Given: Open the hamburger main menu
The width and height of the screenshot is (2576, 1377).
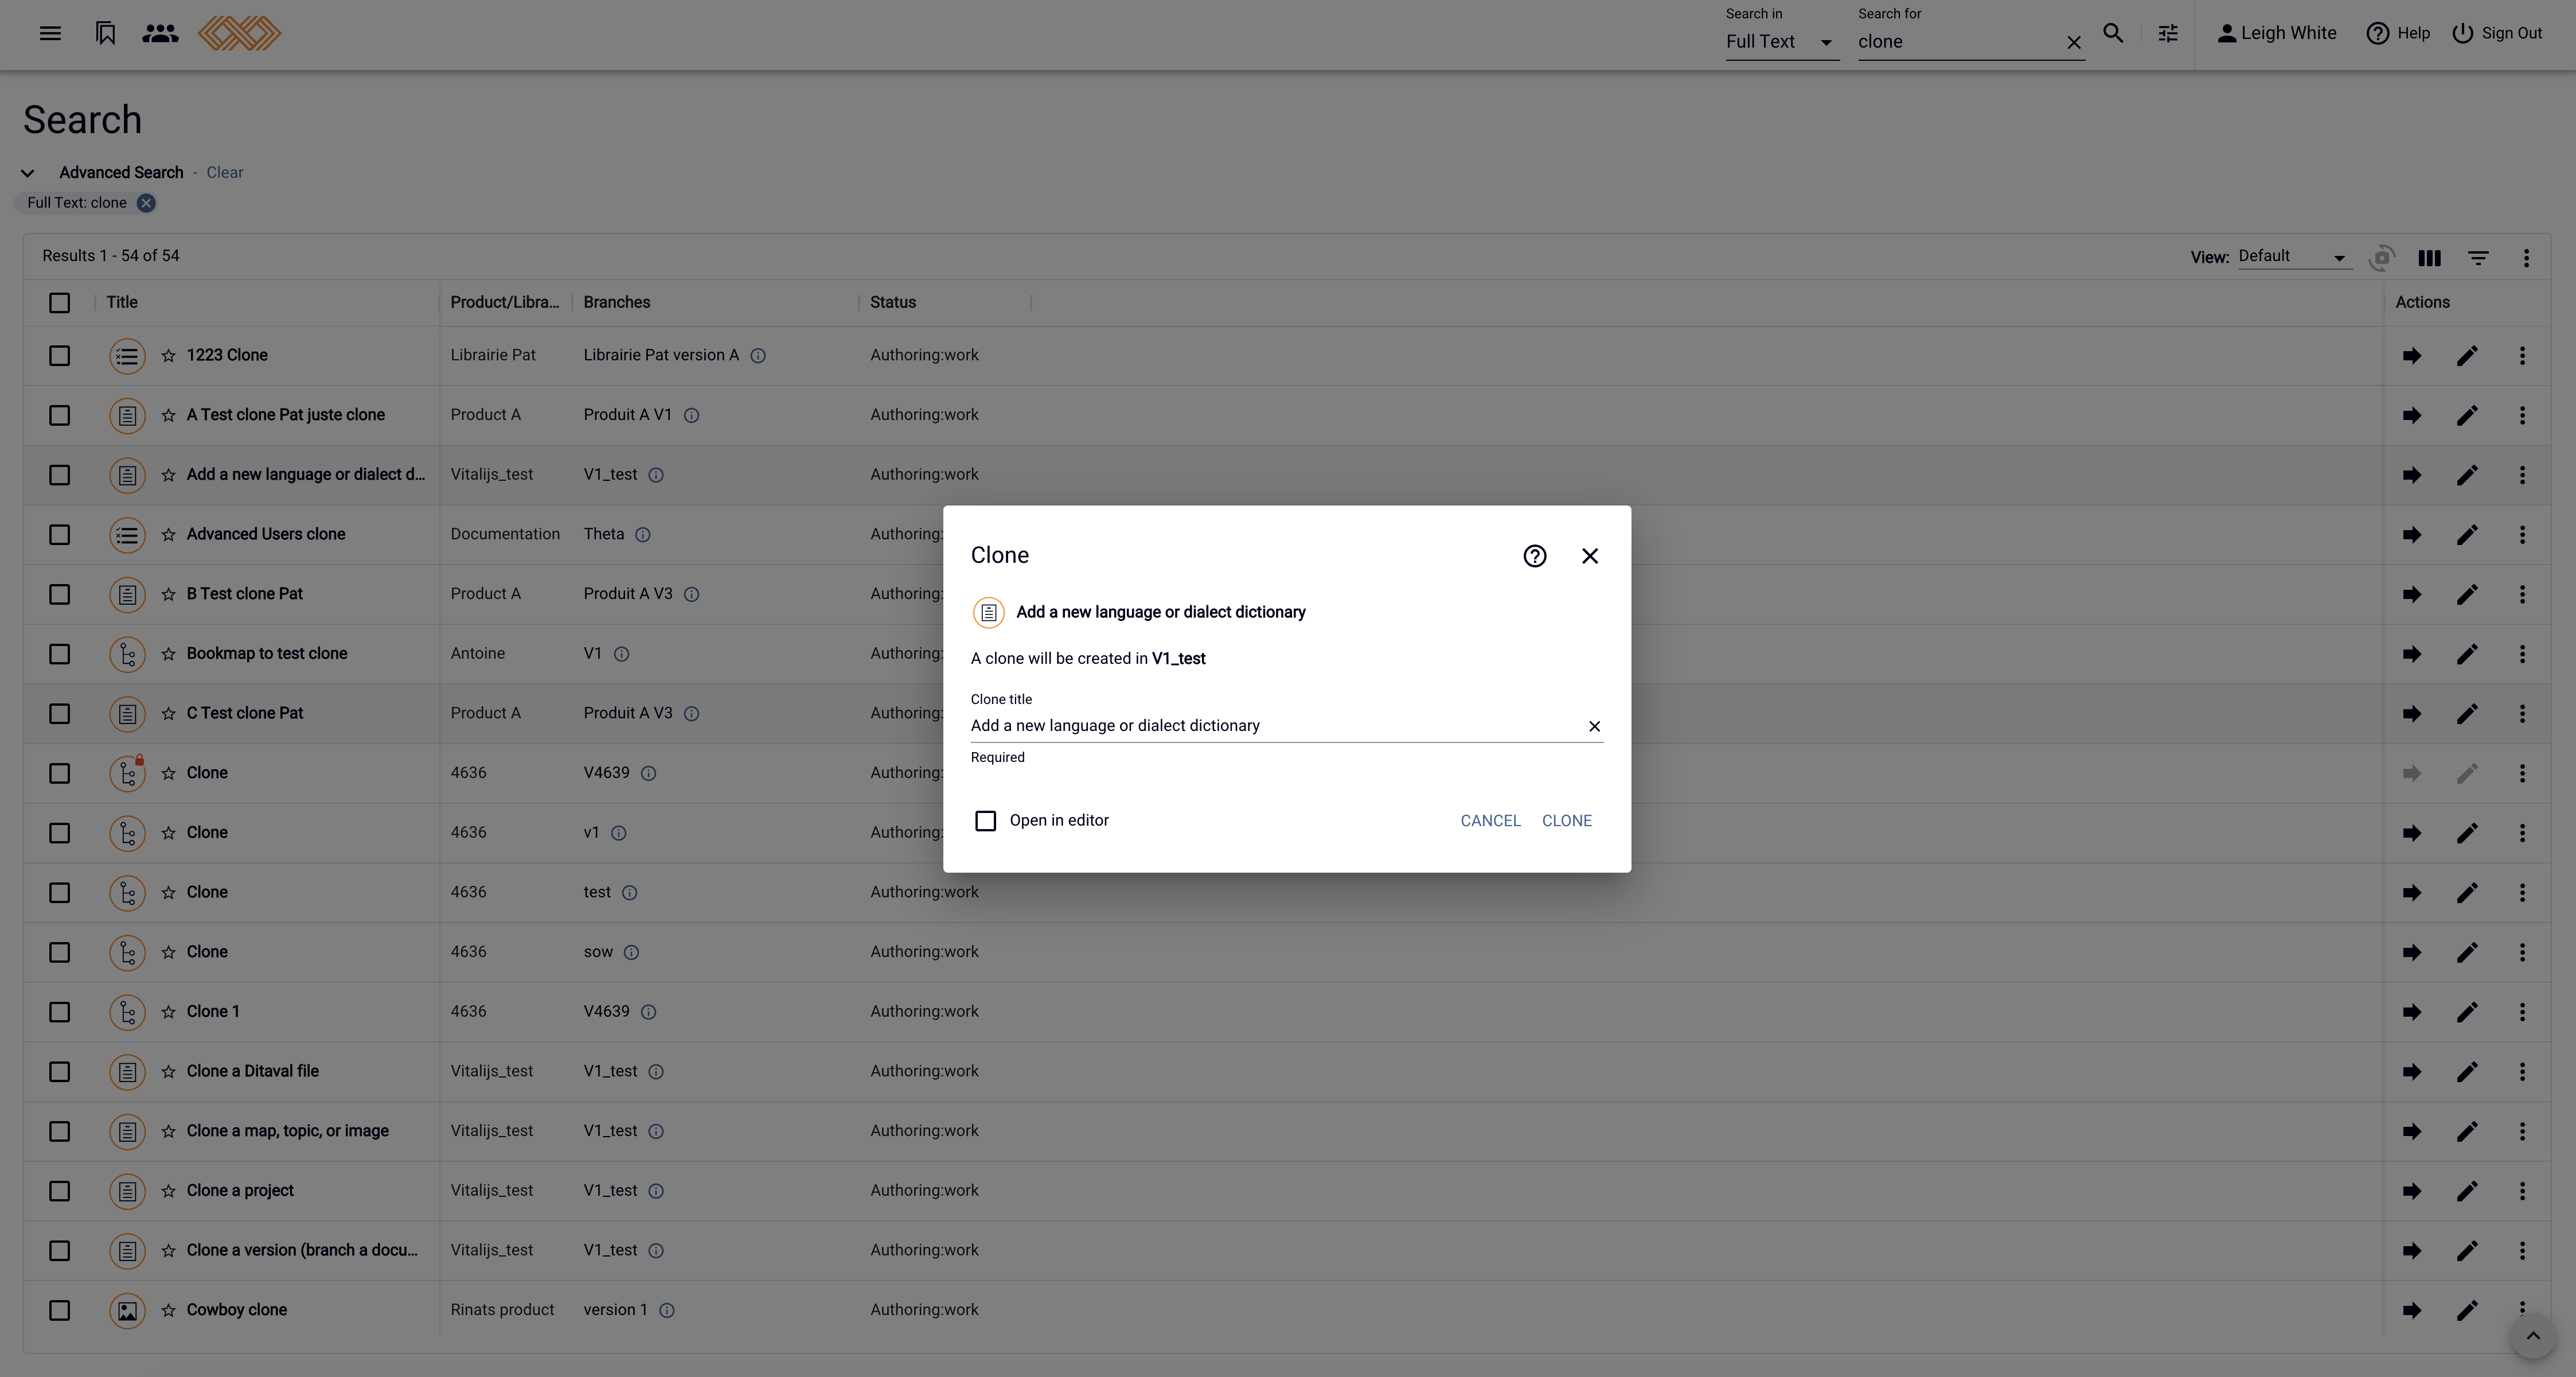Looking at the screenshot, I should click(50, 33).
